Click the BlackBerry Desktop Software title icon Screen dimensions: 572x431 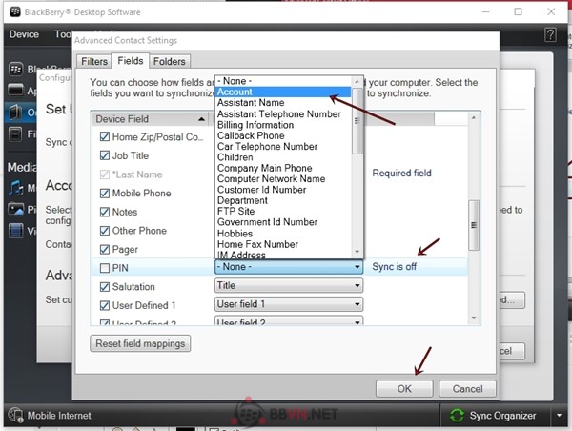(x=11, y=10)
